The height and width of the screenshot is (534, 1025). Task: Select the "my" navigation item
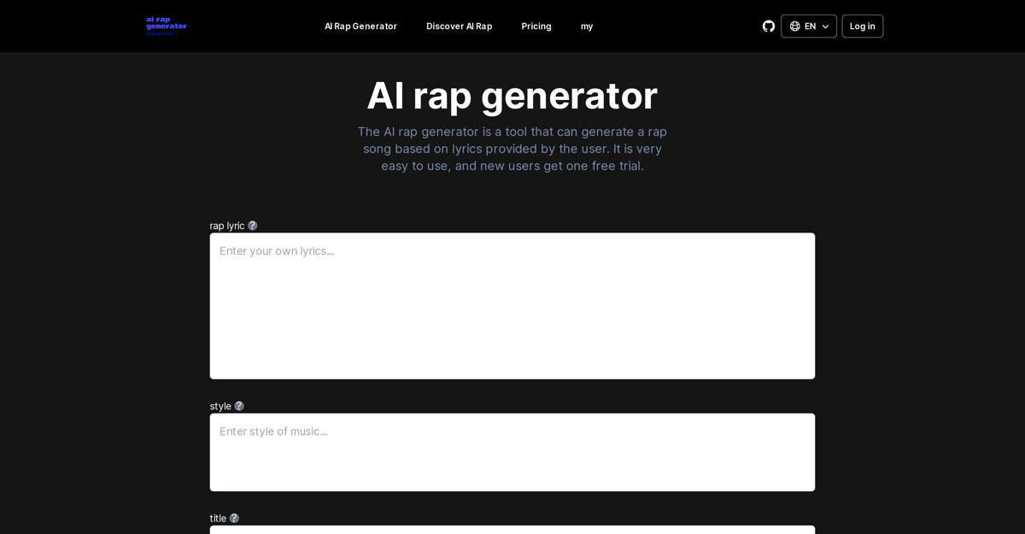[587, 26]
